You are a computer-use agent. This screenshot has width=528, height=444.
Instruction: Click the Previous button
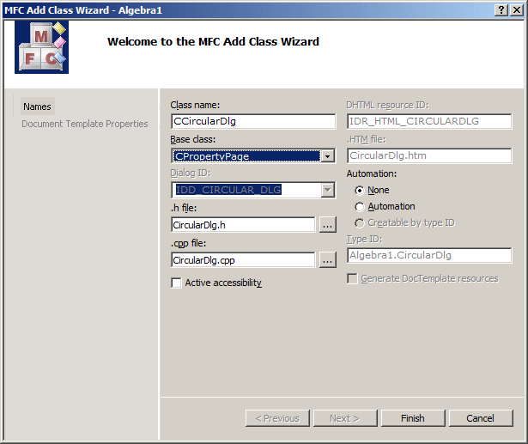277,418
